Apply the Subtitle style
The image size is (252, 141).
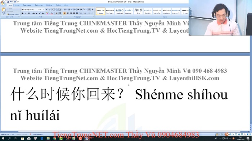(148, 11)
